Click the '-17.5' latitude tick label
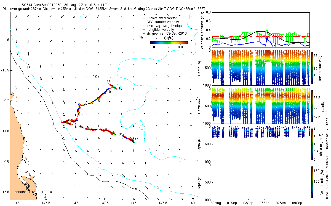 pyautogui.click(x=5, y=131)
